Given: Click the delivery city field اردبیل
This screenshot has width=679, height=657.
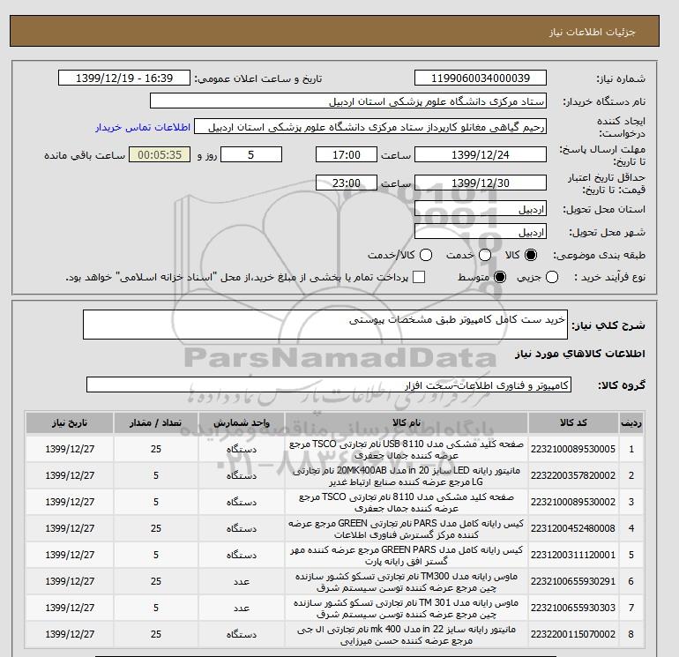Looking at the screenshot, I should pos(481,232).
